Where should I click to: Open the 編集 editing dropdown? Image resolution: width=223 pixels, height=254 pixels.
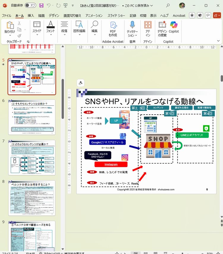[x=95, y=35]
